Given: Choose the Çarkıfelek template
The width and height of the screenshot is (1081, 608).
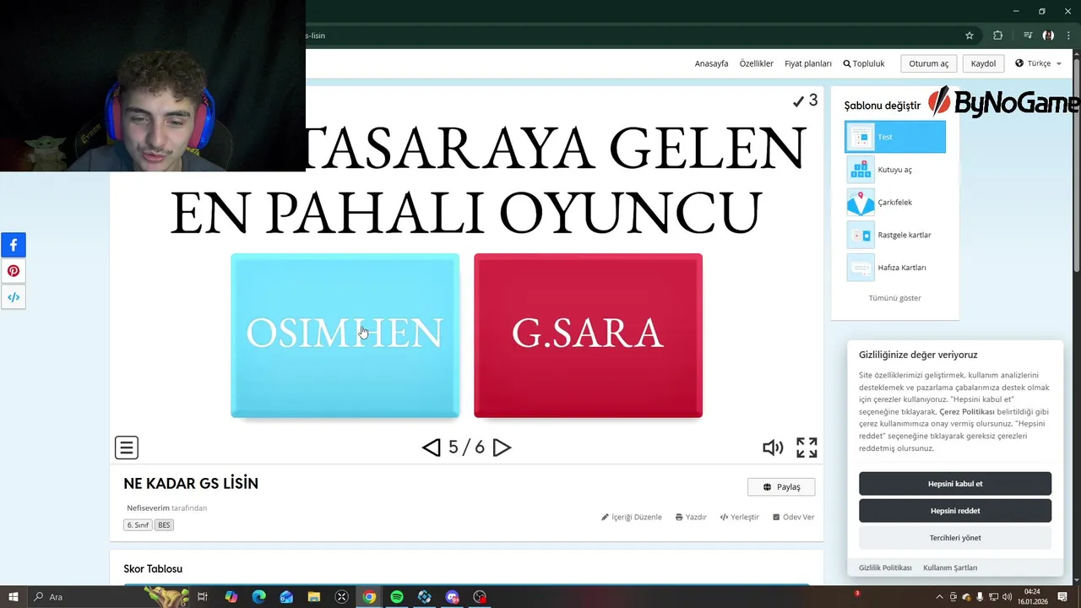Looking at the screenshot, I should coord(895,203).
